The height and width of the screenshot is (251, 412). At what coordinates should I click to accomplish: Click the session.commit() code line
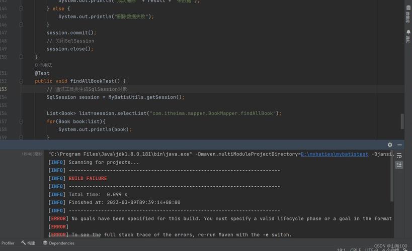(x=71, y=33)
